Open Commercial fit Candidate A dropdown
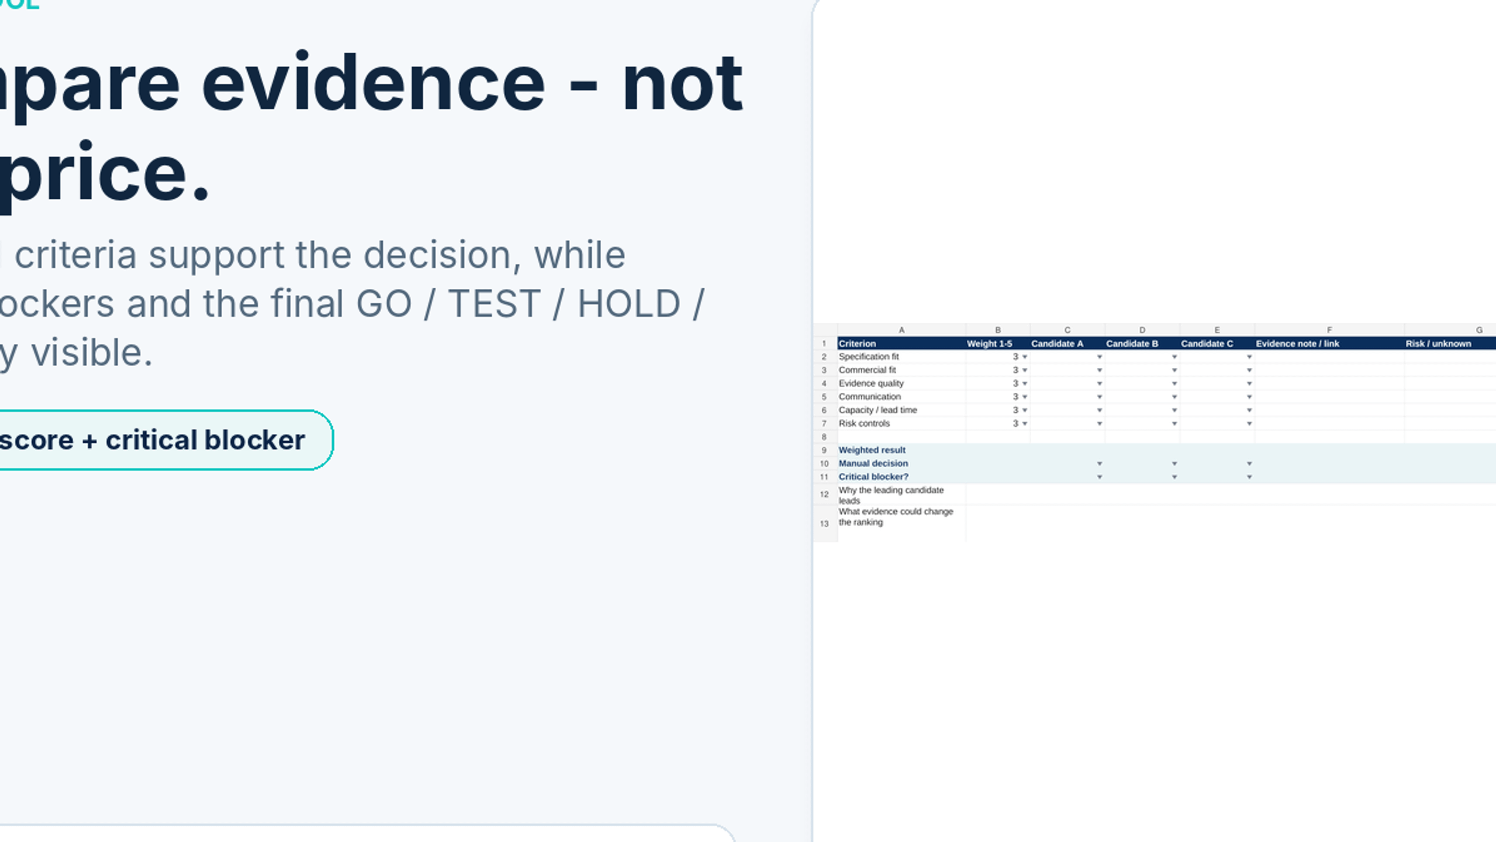The width and height of the screenshot is (1496, 842). click(1099, 370)
